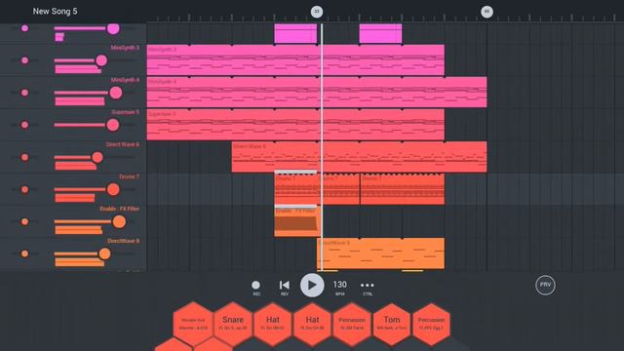
Task: Select loop marker 33 on timeline
Action: coord(317,12)
